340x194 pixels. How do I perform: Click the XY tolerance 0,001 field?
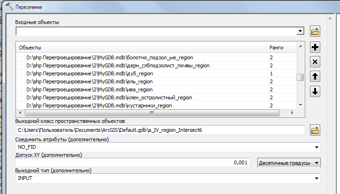pyautogui.click(x=133, y=162)
